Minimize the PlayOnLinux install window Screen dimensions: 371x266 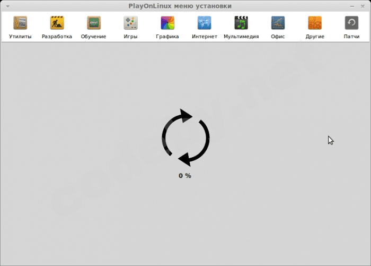coord(352,7)
